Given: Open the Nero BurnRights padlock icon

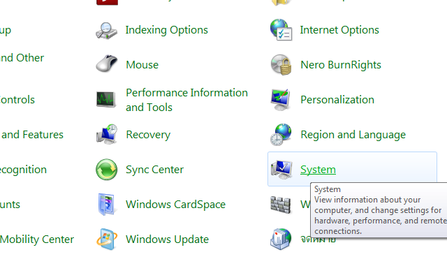Looking at the screenshot, I should pyautogui.click(x=281, y=65).
